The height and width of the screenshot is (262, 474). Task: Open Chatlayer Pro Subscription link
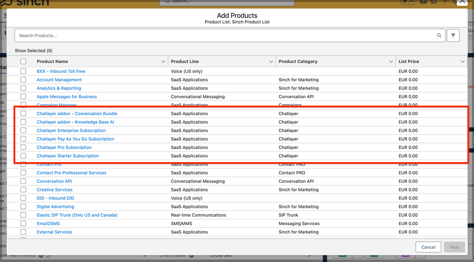point(64,147)
